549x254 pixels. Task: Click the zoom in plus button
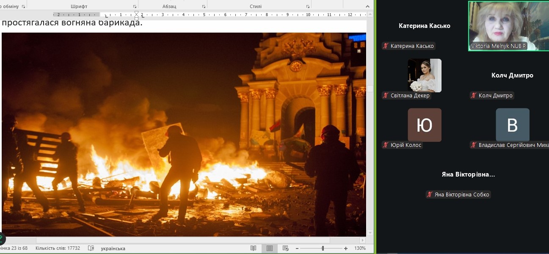pyautogui.click(x=346, y=248)
